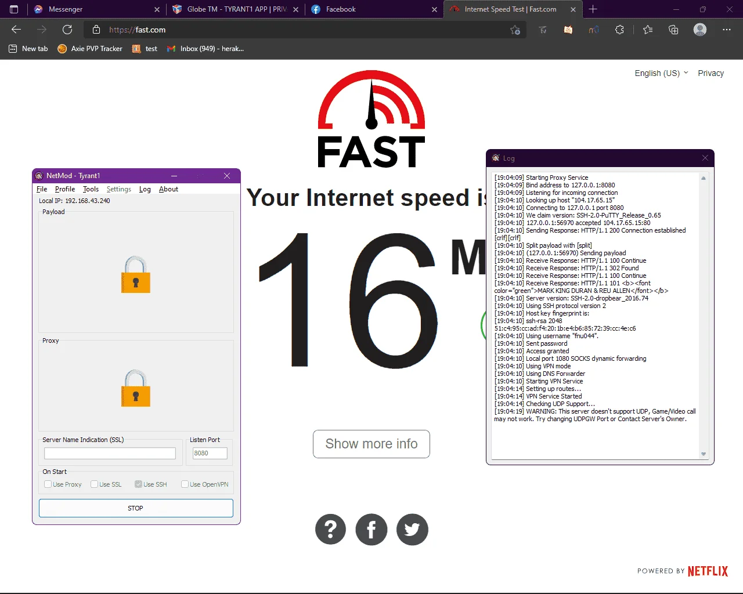This screenshot has width=743, height=594.
Task: Share the result on Twitter
Action: (x=412, y=529)
